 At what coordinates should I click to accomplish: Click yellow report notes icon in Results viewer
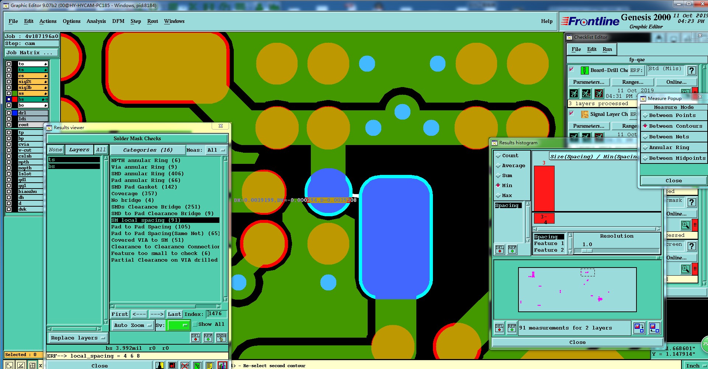(210, 365)
